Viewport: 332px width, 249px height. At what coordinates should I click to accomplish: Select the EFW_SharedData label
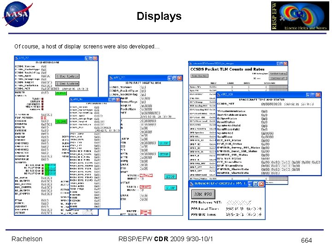(x=230, y=166)
